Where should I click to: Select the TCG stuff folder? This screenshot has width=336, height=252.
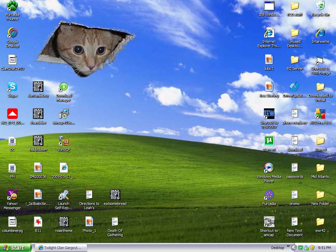click(295, 6)
